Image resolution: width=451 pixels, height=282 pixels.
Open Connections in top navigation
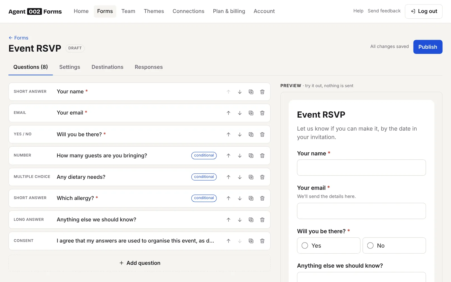188,11
